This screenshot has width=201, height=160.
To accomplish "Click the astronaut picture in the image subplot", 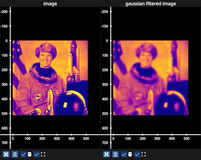I will (x=50, y=78).
